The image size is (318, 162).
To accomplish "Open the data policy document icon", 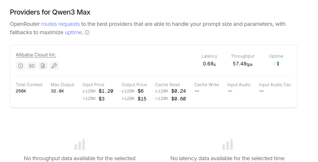I will pos(43,66).
